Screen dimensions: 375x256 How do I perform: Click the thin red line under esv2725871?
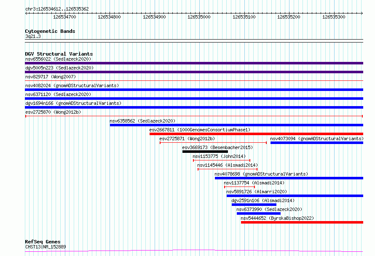pos(213,143)
